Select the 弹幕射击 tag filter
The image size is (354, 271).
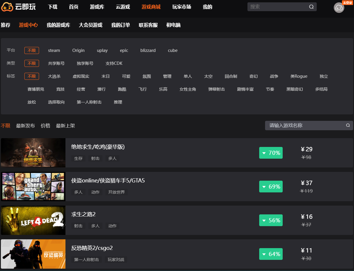[x=217, y=89]
